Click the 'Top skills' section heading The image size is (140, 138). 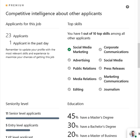point(75,24)
